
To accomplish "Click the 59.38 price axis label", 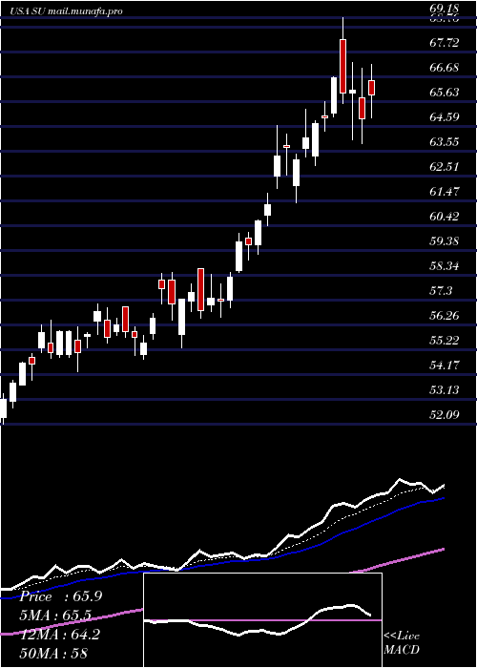I will click(445, 241).
